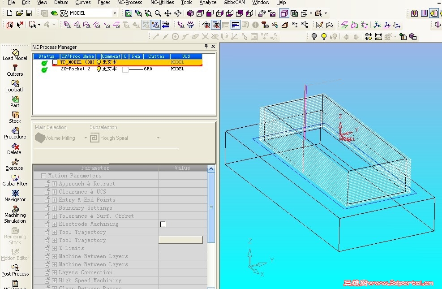Viewport: 442px width, 289px height.
Task: Click the Part sidebar icon
Action: tap(15, 102)
